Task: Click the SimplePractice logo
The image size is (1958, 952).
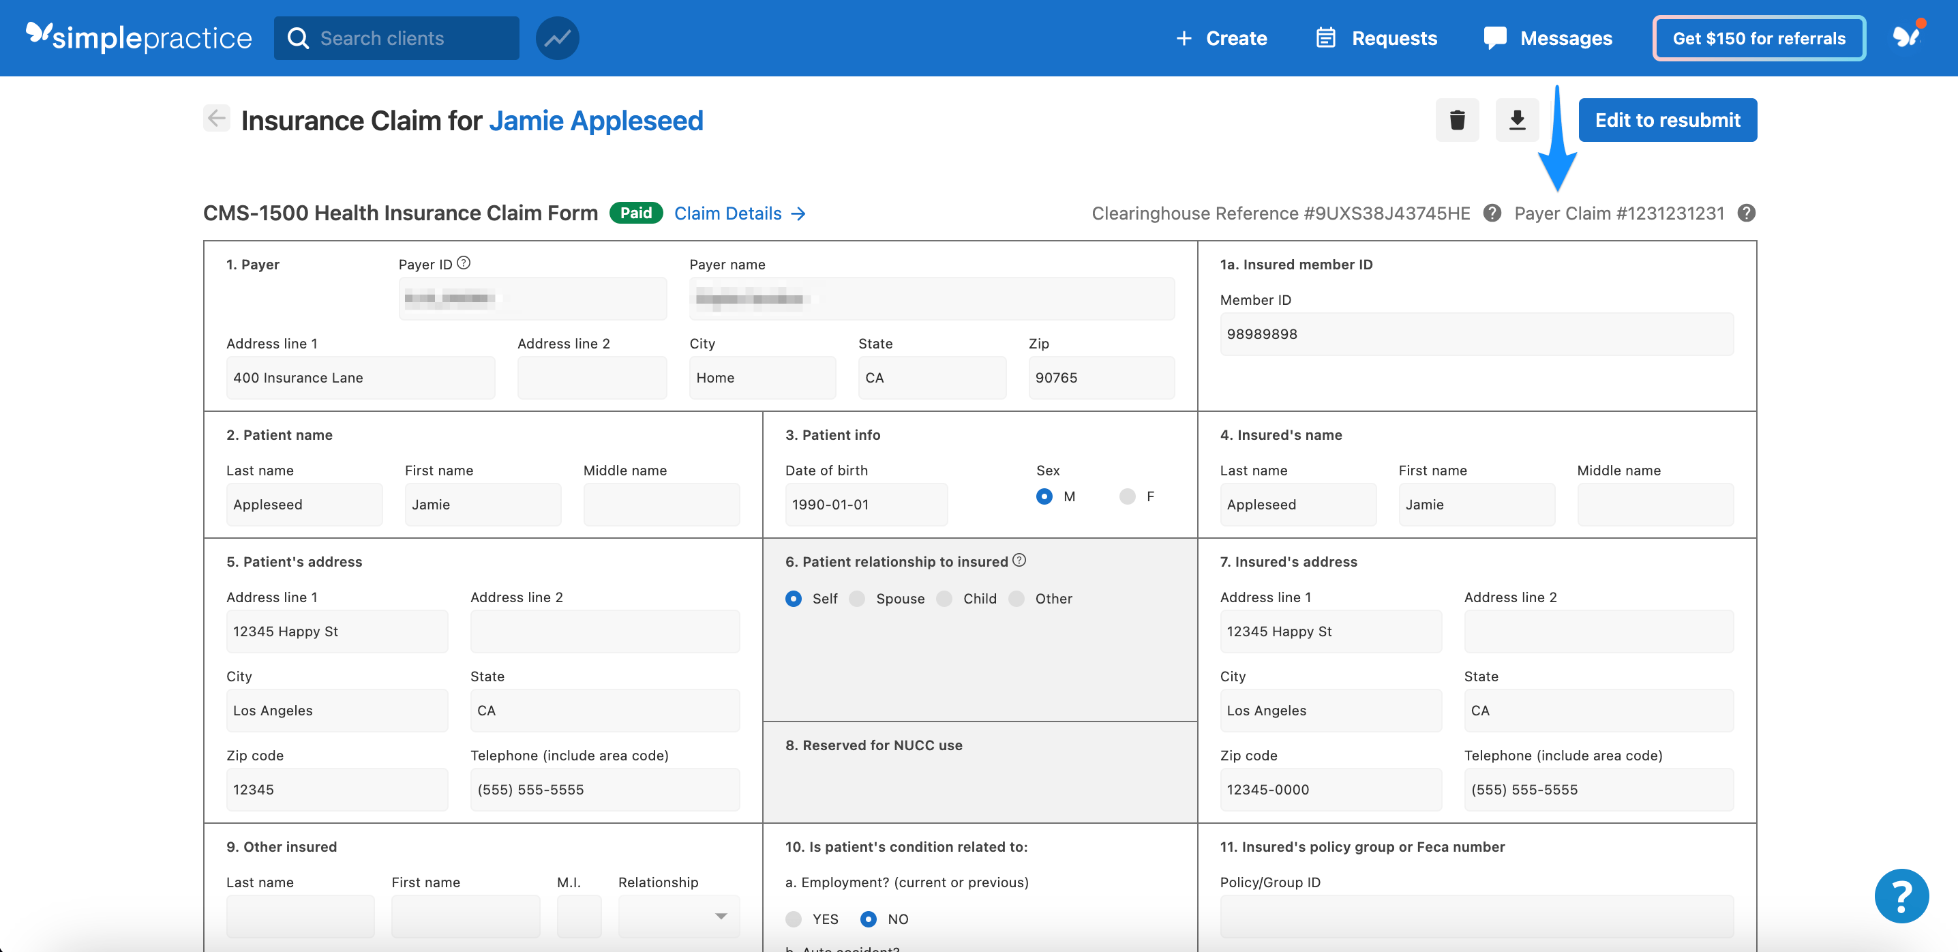Action: coord(139,38)
